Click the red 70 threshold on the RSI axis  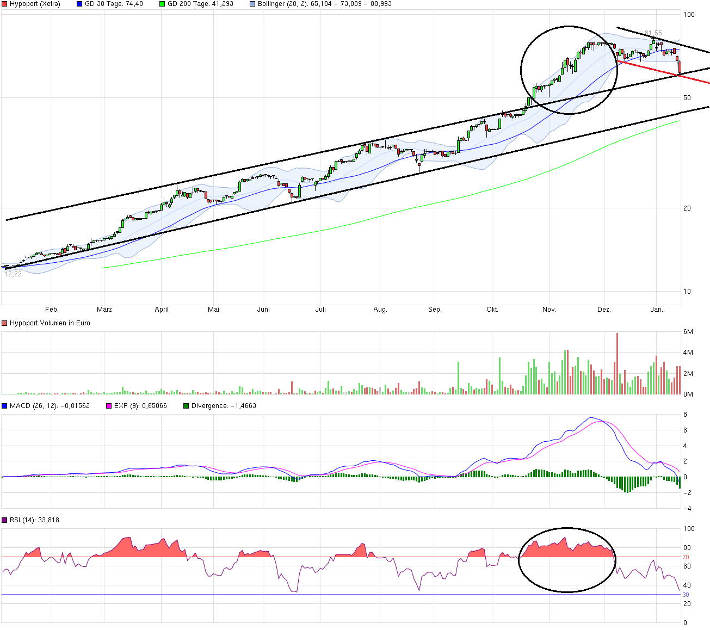tap(686, 557)
